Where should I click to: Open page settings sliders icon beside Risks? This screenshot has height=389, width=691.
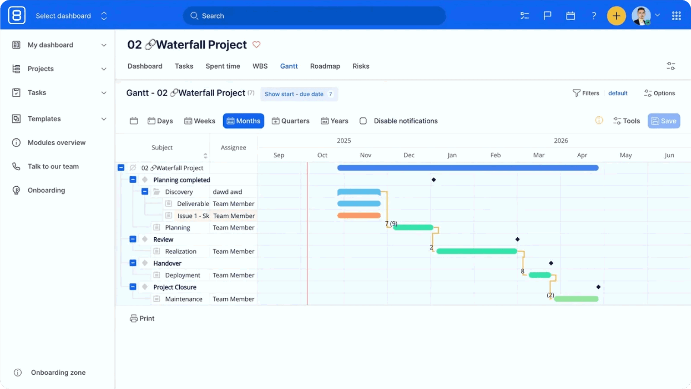[671, 66]
